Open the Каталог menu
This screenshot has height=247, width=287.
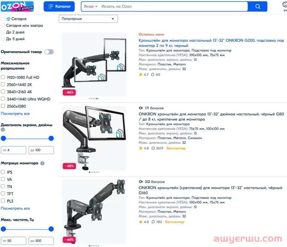tap(59, 6)
